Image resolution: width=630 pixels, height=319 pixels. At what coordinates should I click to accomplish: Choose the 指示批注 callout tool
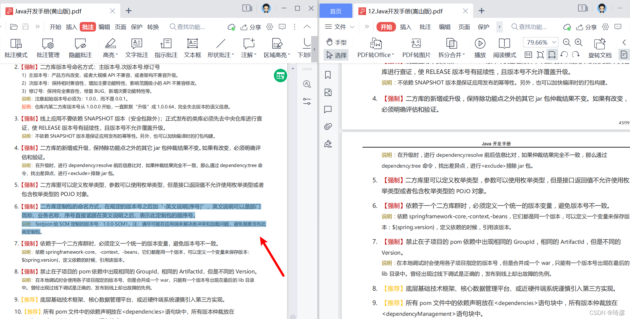pyautogui.click(x=166, y=48)
